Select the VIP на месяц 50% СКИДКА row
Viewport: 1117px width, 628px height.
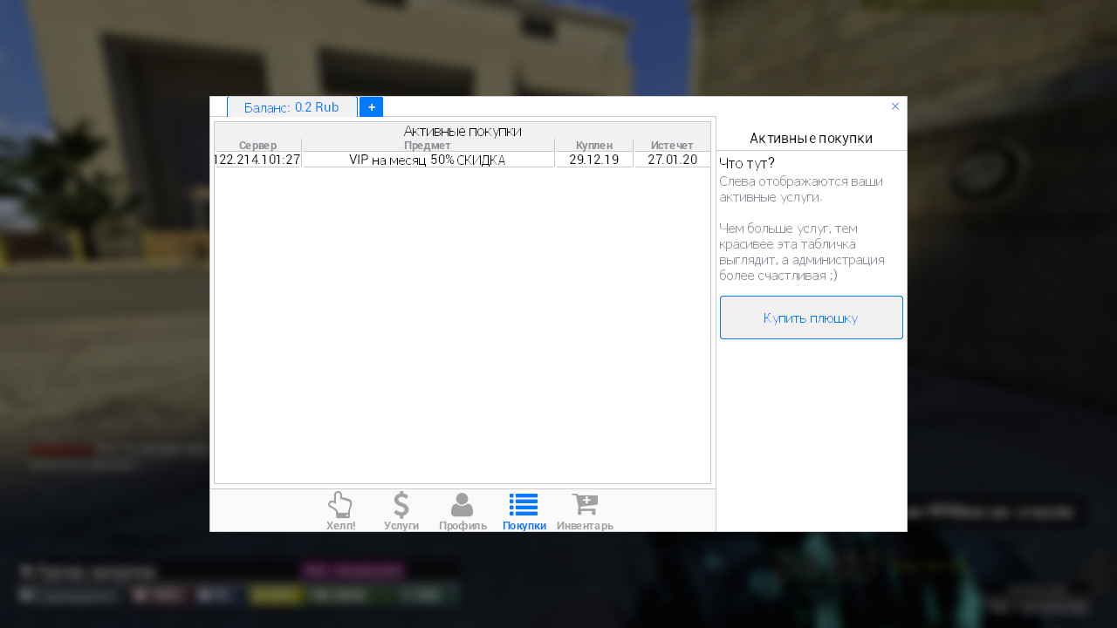click(428, 160)
